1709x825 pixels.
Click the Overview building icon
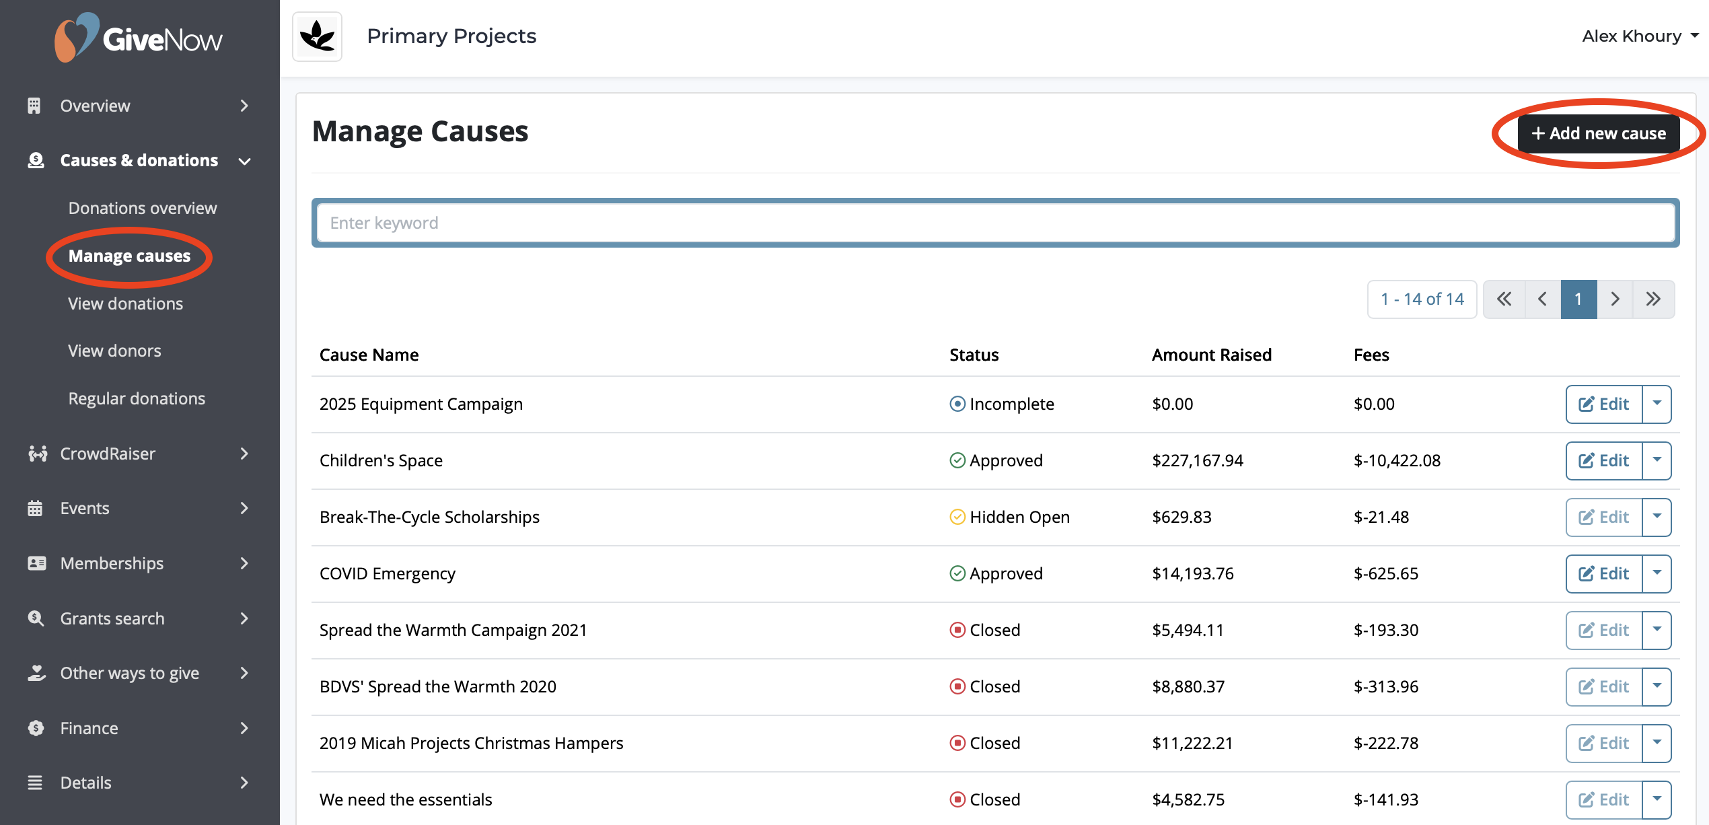pyautogui.click(x=34, y=106)
